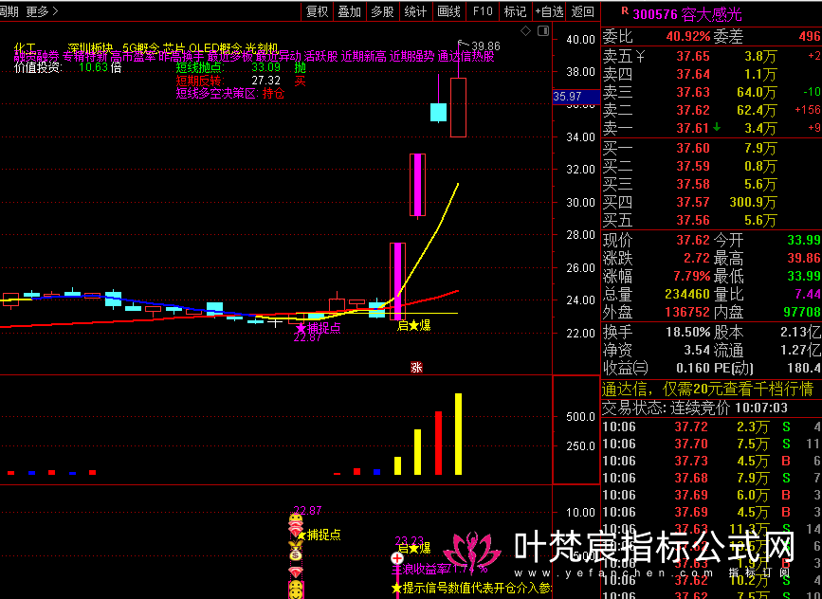Click the 5G概念 concept tag

pyautogui.click(x=140, y=47)
